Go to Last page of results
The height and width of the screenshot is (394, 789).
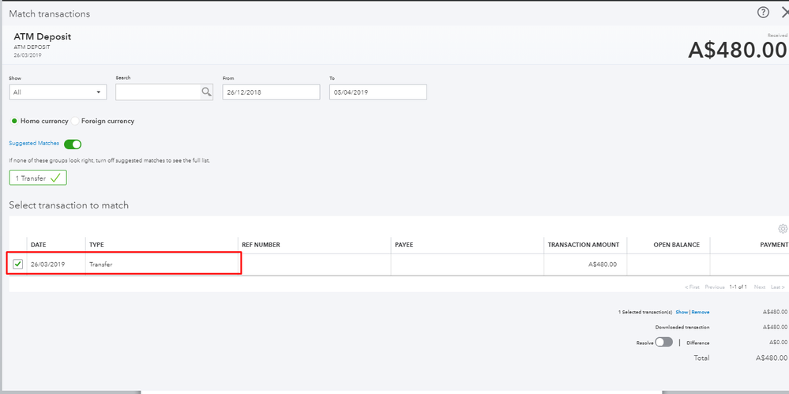(778, 287)
